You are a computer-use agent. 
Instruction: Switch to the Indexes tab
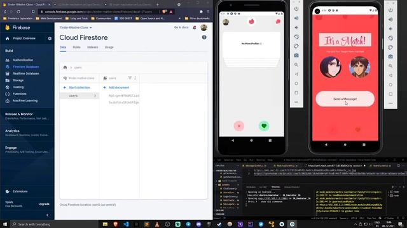click(x=93, y=47)
